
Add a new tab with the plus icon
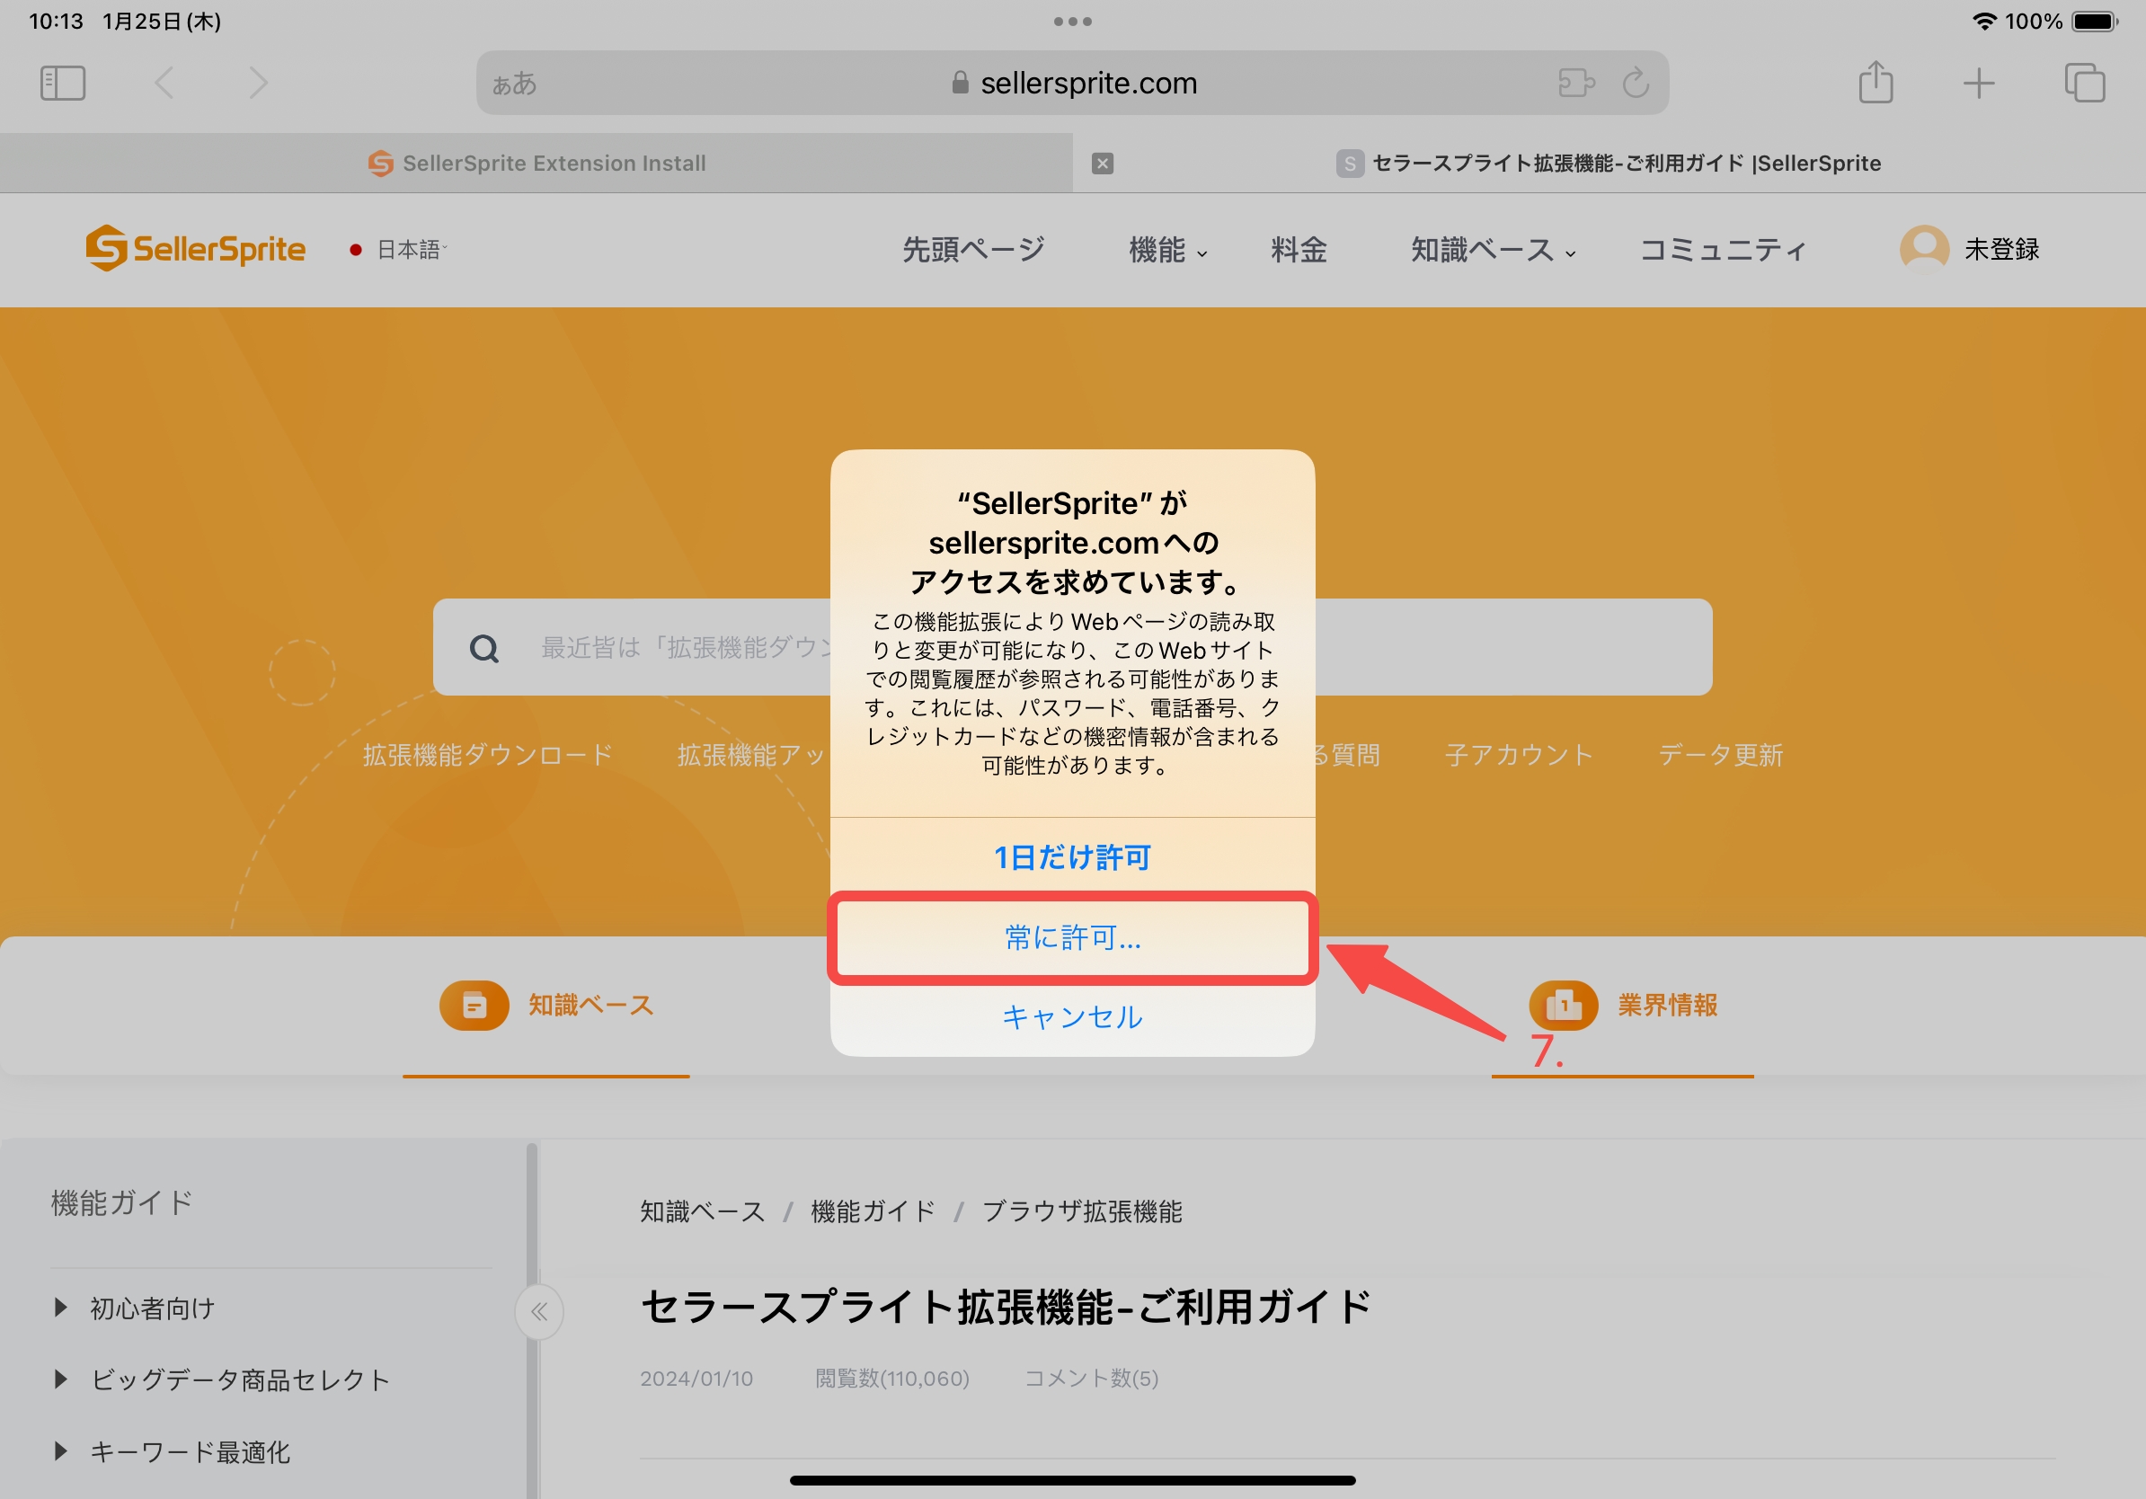[1979, 84]
